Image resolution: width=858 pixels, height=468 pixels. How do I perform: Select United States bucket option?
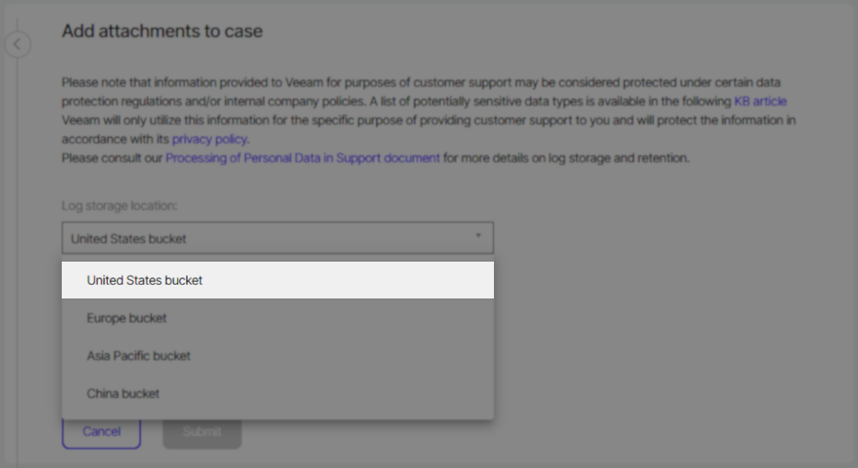tap(277, 280)
